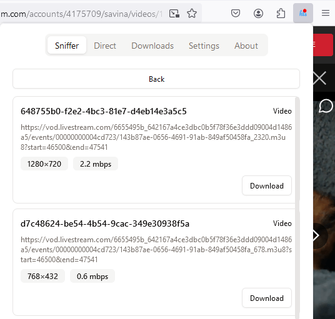
Task: Click the picture-in-picture icon in address bar
Action: coord(174,14)
